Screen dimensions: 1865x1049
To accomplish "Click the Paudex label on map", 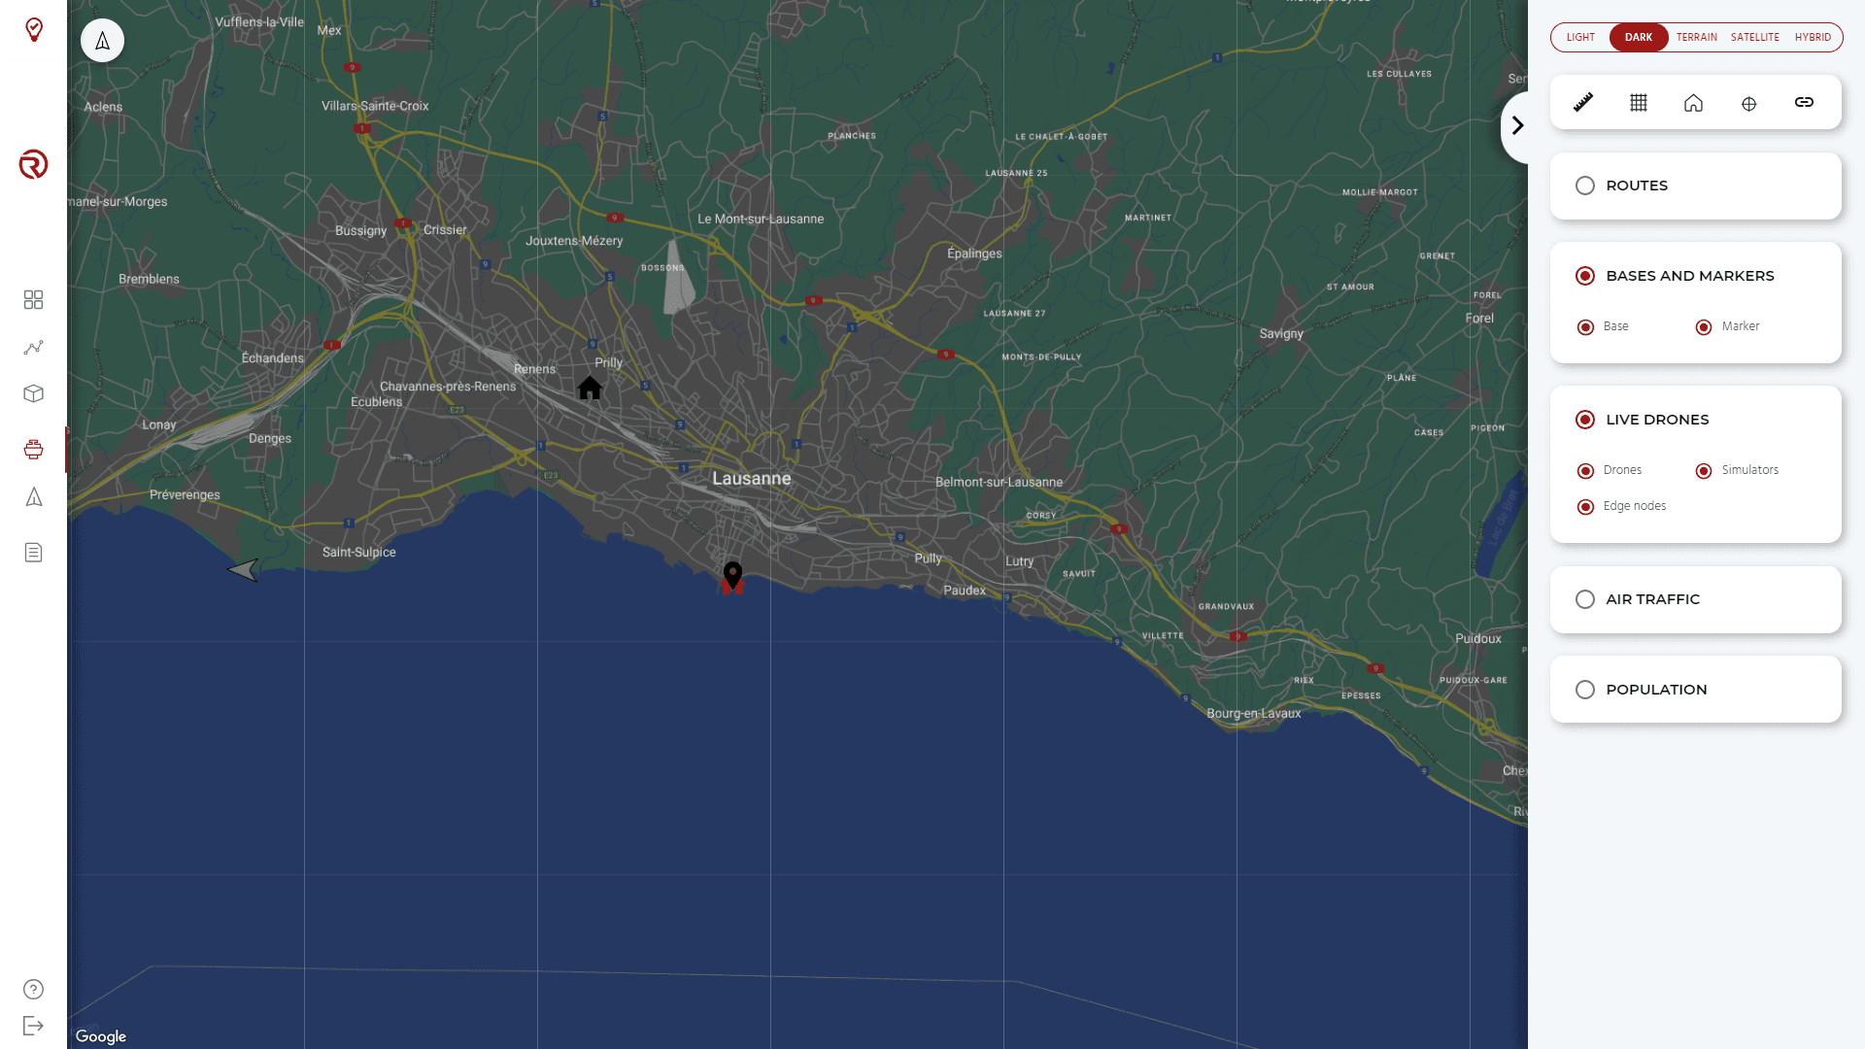I will (x=965, y=591).
